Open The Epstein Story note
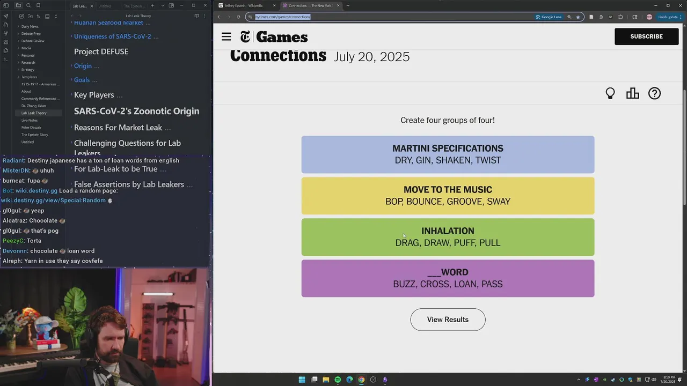Screen dimensions: 687x386 (34, 135)
